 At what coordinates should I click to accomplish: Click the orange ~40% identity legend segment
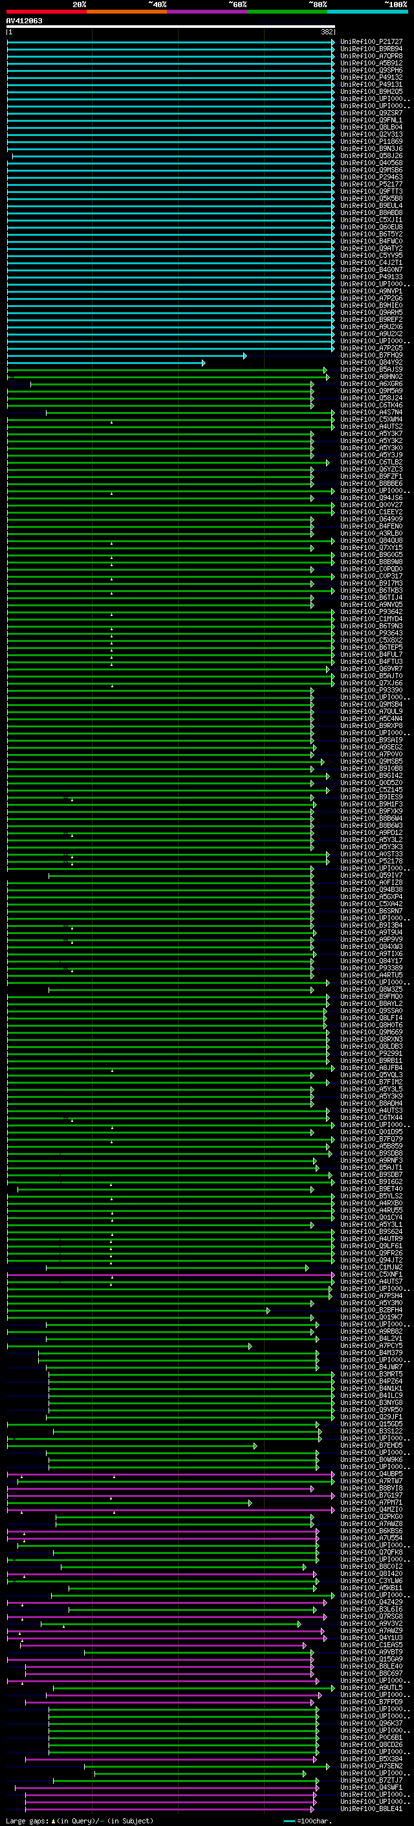coord(127,12)
